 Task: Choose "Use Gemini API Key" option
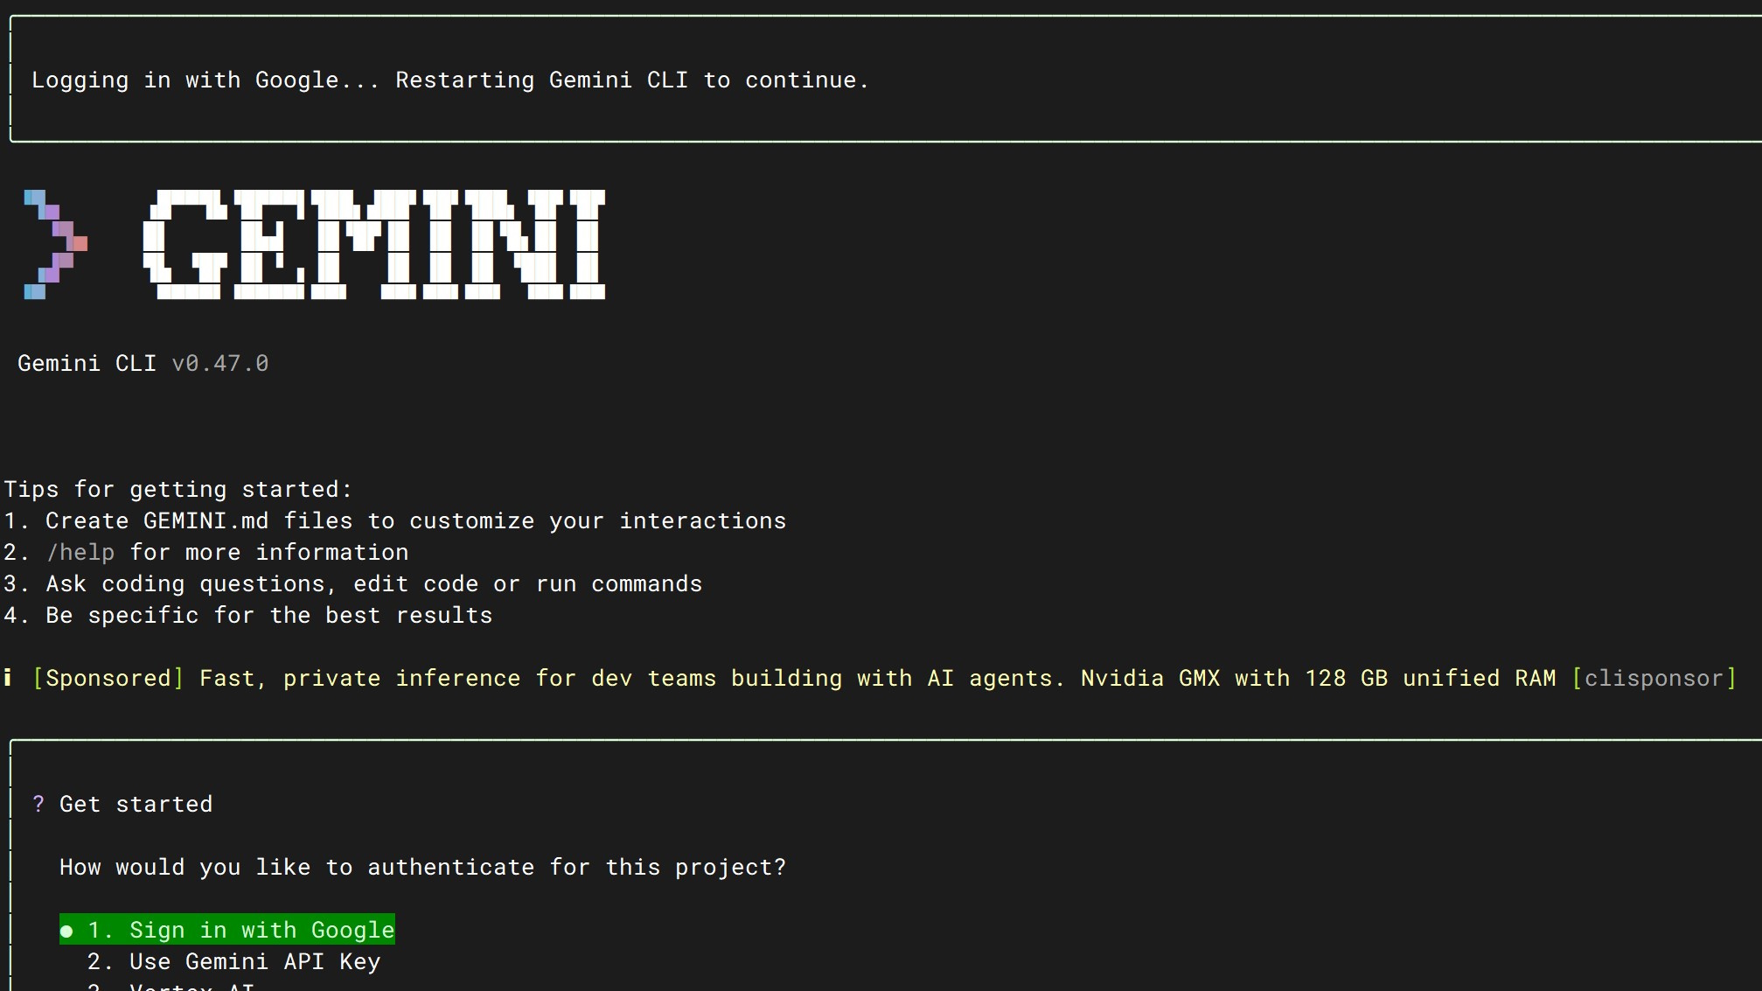pyautogui.click(x=233, y=961)
